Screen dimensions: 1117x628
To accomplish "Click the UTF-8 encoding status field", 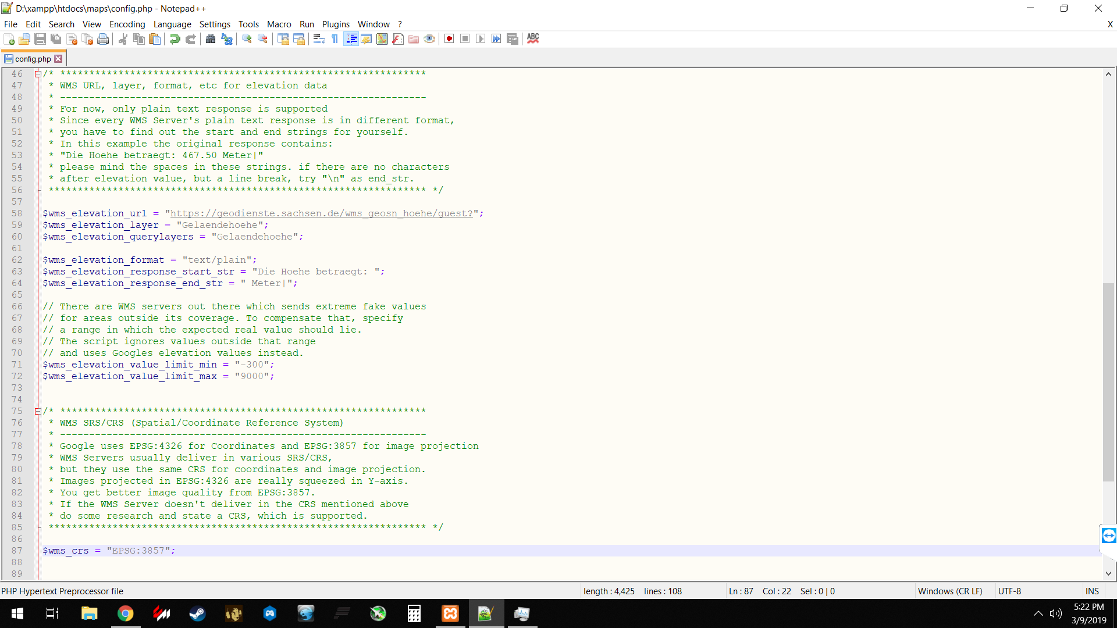I will 1009,591.
